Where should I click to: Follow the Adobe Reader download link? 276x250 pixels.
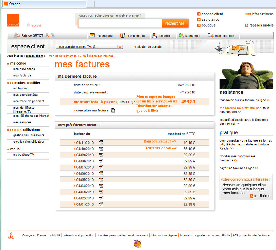245,144
